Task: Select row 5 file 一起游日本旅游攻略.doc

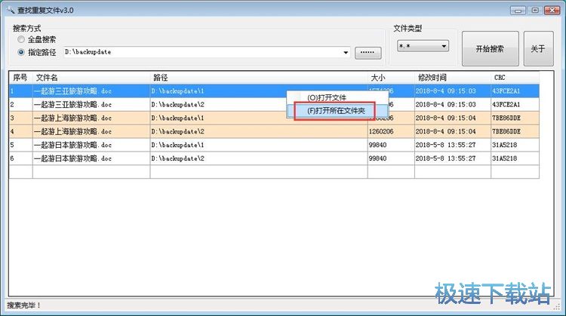Action: [x=72, y=145]
